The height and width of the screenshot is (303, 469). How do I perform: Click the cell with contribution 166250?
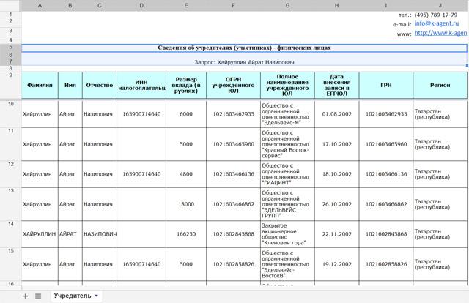(186, 234)
